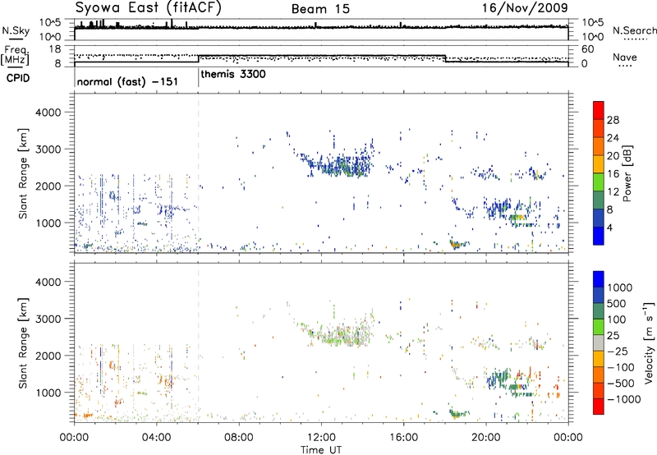The image size is (657, 455).
Task: Select 'Slant Range [km]' label of power panel
Action: (23, 173)
